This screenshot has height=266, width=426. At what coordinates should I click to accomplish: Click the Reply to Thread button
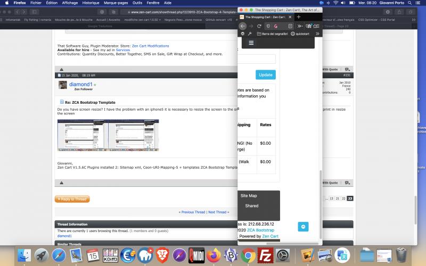72,199
